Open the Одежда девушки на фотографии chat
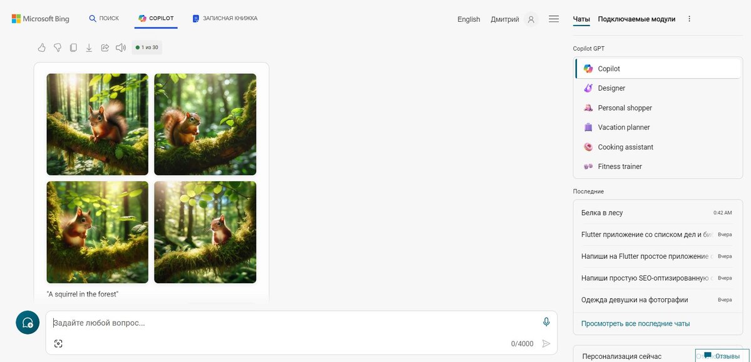The width and height of the screenshot is (751, 362). (658, 299)
